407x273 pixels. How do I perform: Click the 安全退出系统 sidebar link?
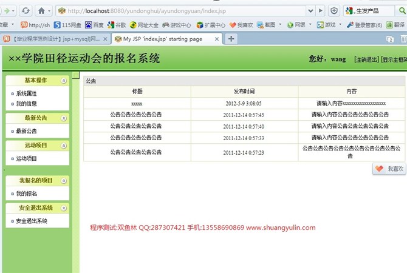tap(32, 221)
